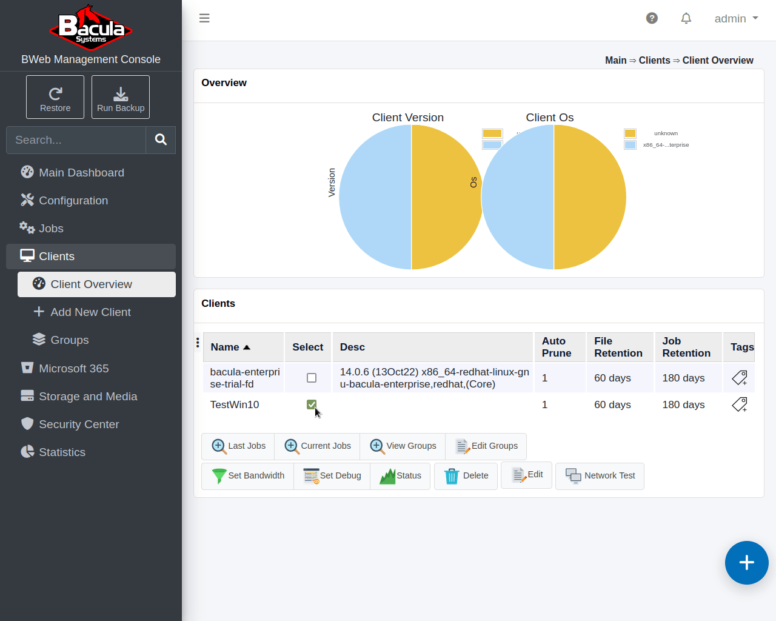Image resolution: width=776 pixels, height=621 pixels.
Task: Click the blue floating plus button
Action: tap(747, 563)
